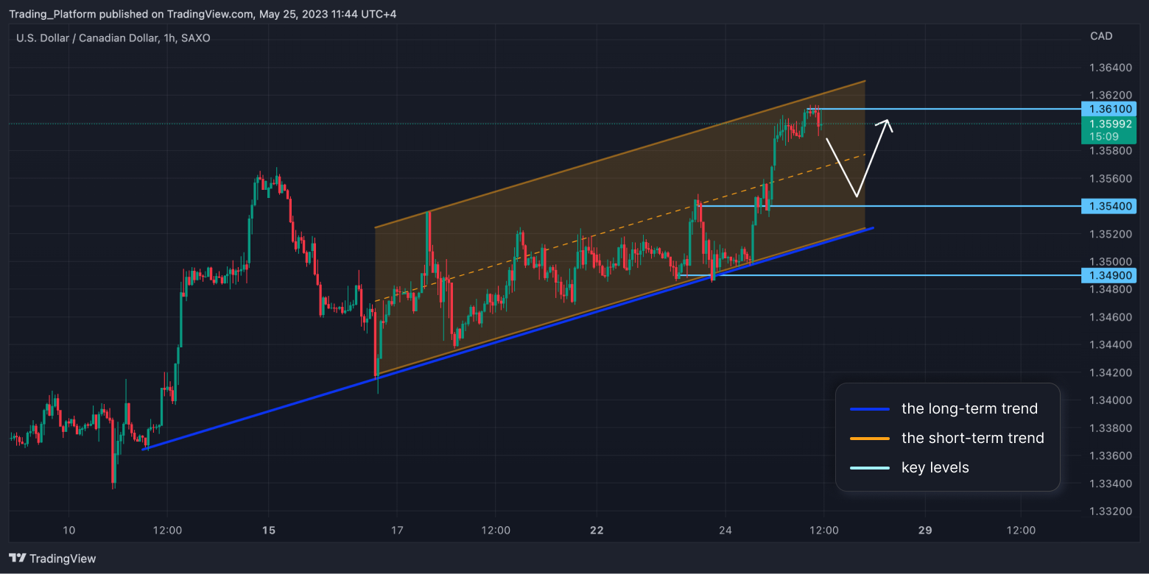Click the TradingView logo at bottom left
The width and height of the screenshot is (1149, 574).
(52, 559)
